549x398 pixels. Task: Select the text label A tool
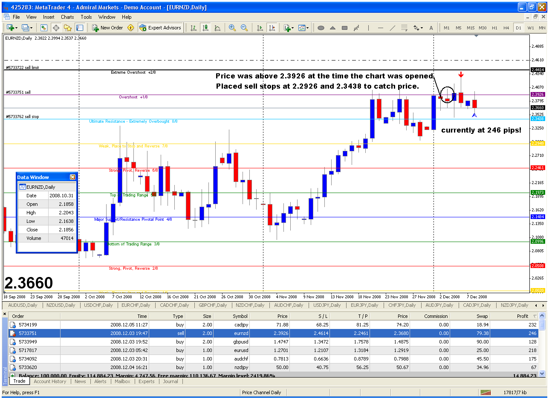431,28
